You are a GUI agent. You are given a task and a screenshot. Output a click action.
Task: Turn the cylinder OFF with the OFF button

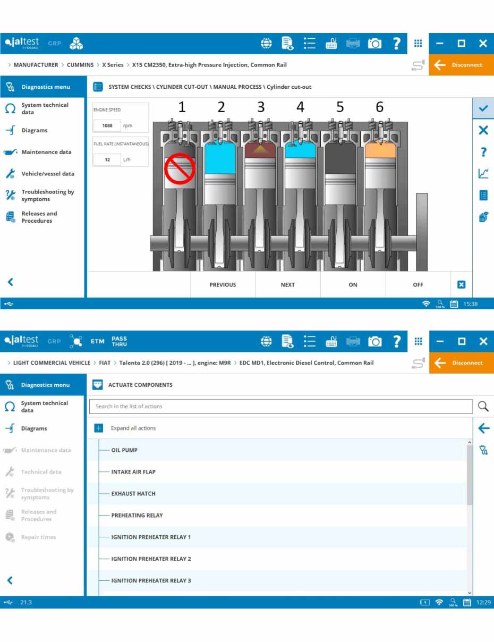(x=418, y=285)
